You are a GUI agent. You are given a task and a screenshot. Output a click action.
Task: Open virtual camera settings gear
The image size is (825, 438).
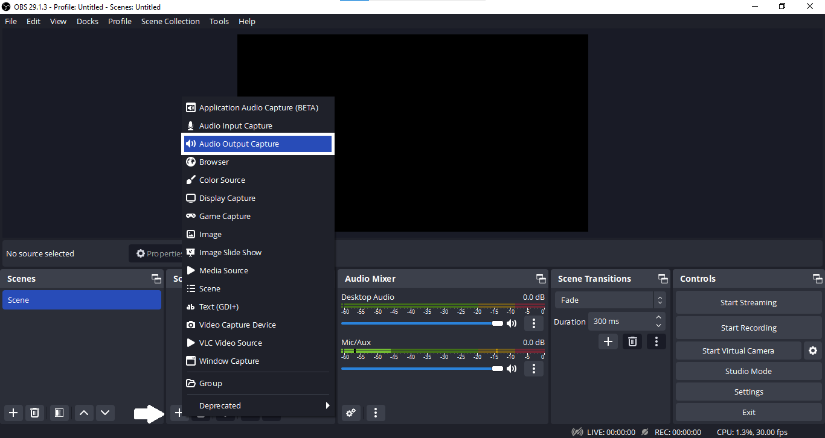813,351
